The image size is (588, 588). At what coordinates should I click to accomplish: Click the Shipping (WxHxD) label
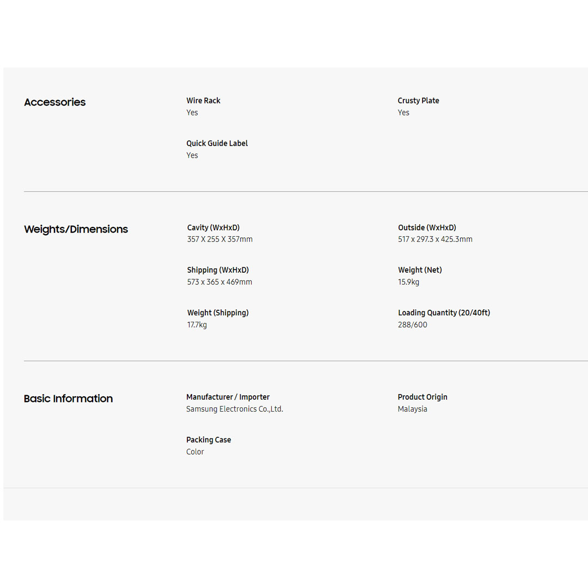pyautogui.click(x=218, y=270)
